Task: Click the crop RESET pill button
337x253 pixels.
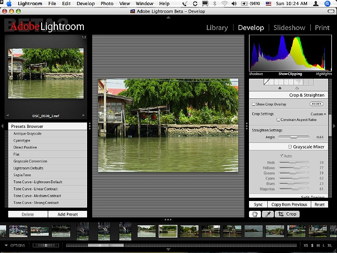Action: click(x=316, y=104)
